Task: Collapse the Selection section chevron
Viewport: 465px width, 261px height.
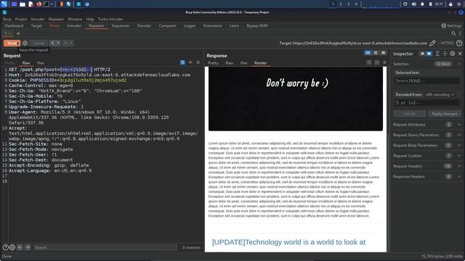Action: [x=459, y=64]
